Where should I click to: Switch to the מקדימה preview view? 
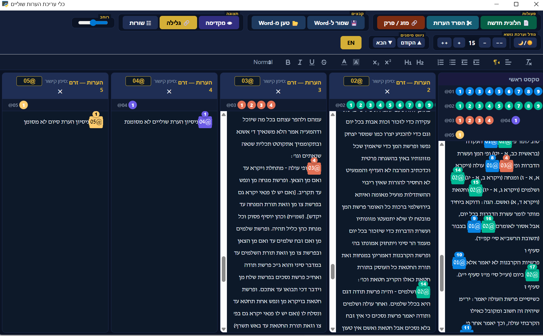pos(219,23)
